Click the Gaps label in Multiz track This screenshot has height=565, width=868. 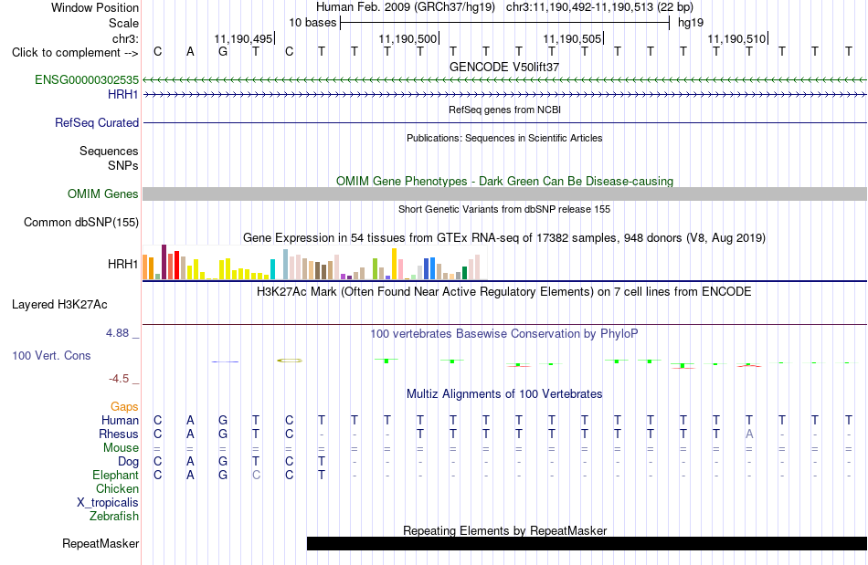tap(124, 407)
